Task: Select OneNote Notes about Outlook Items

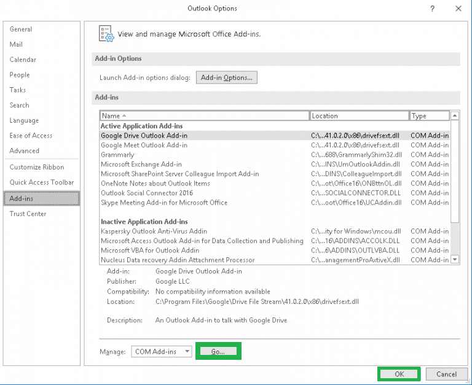Action: click(275, 184)
